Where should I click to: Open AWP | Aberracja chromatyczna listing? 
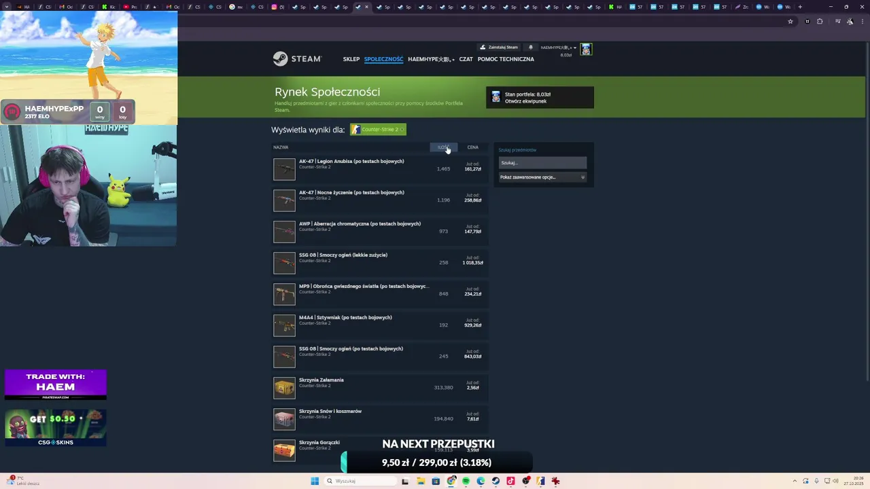pos(381,232)
